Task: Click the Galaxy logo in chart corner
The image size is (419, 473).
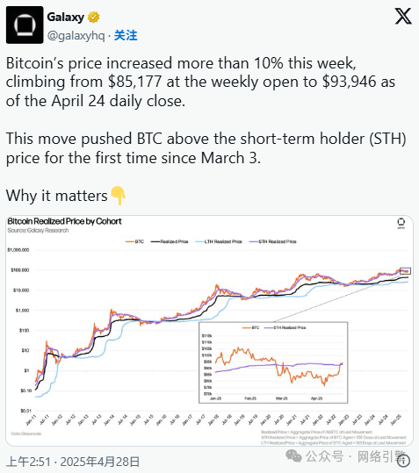Action: pyautogui.click(x=401, y=223)
